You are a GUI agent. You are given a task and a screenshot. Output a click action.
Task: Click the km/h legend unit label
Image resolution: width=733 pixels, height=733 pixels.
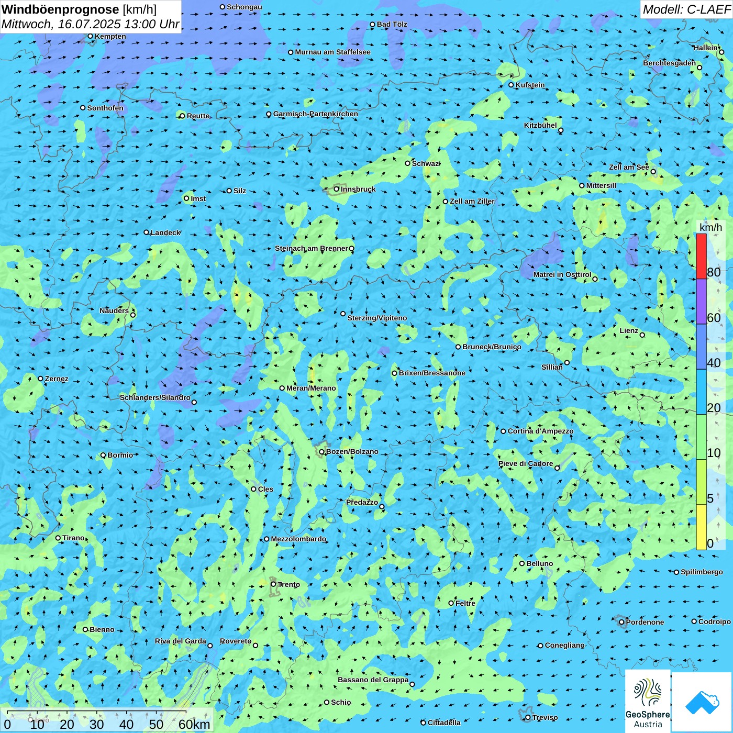711,227
